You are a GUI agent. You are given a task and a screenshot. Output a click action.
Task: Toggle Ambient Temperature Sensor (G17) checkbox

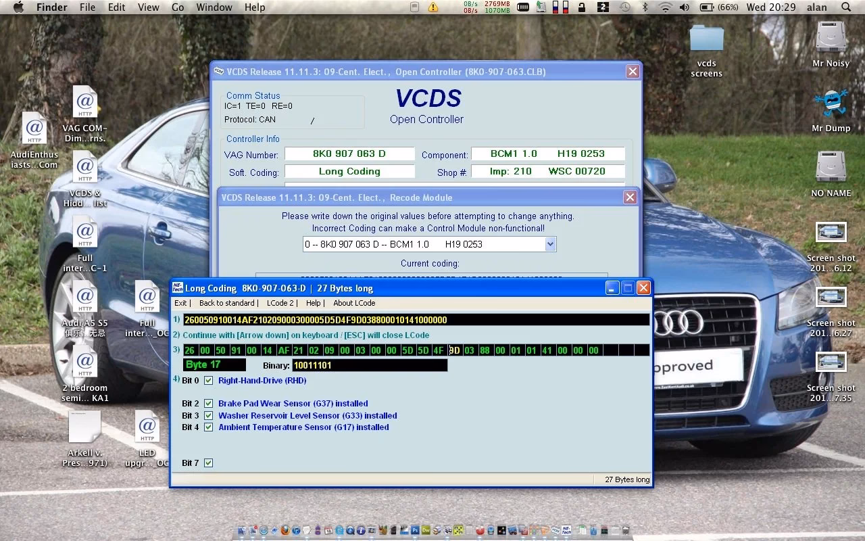point(208,427)
